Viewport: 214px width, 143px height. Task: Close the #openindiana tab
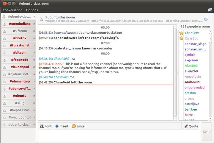point(34,24)
